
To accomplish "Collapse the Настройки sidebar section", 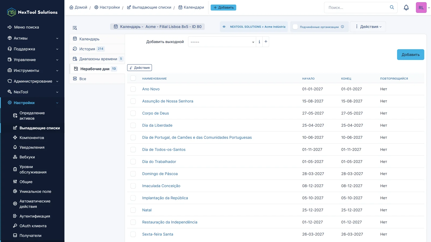I will 32,103.
